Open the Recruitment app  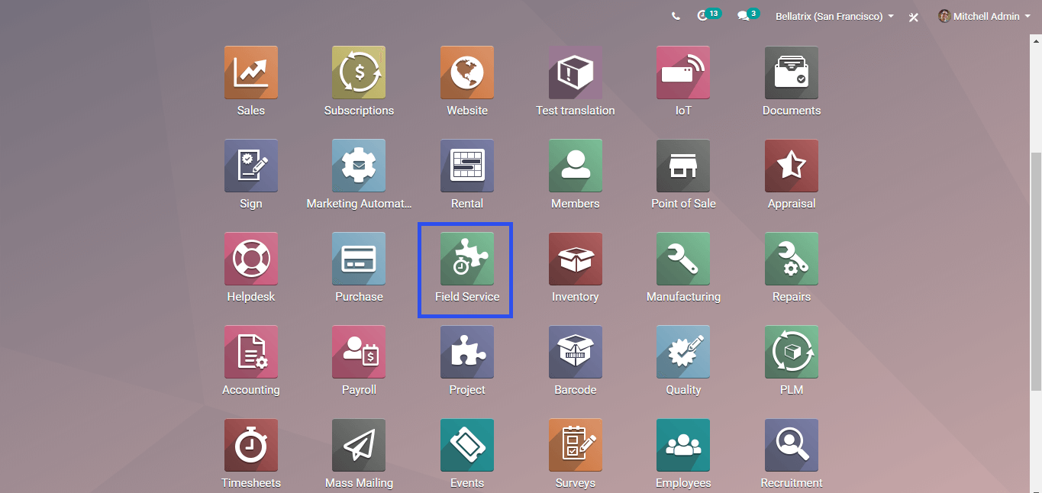click(792, 445)
